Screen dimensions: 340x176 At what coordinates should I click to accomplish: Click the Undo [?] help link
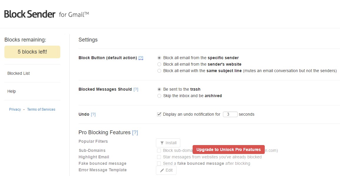coord(93,114)
